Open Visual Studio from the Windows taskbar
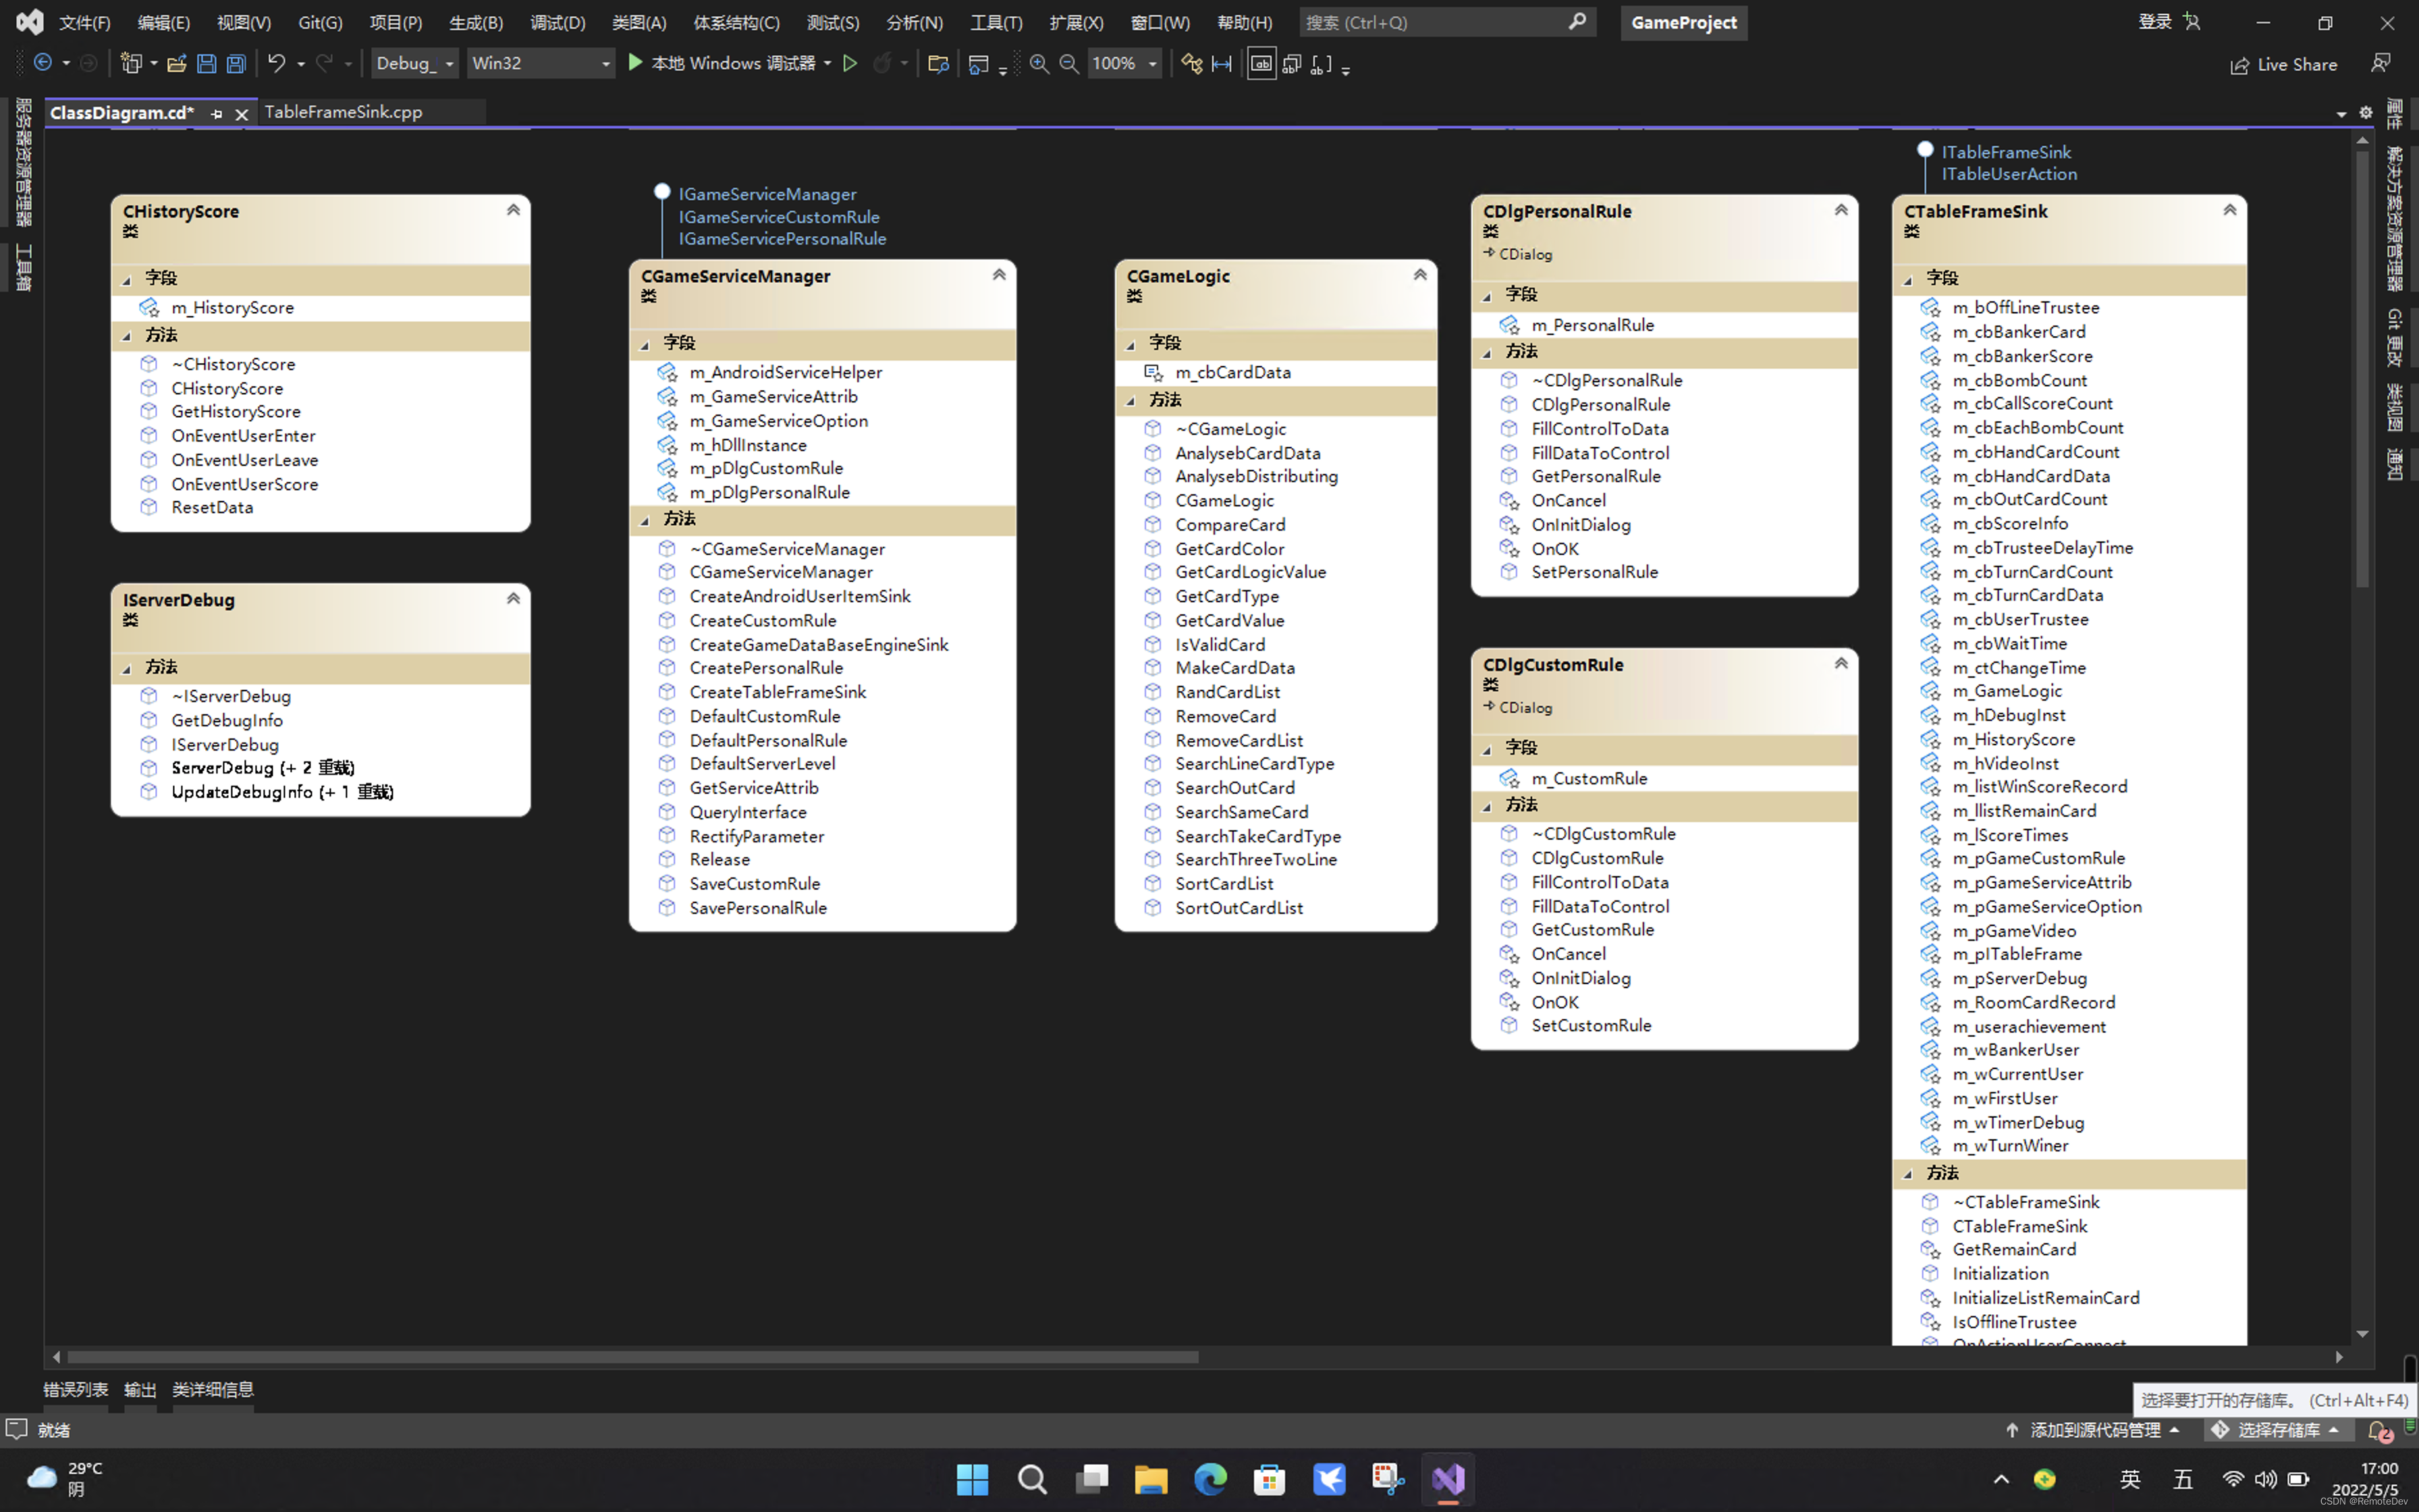 click(1447, 1479)
